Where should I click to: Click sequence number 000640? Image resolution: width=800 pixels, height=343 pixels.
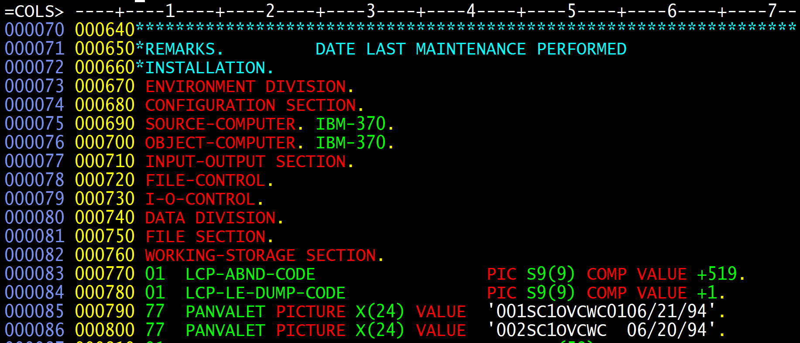pyautogui.click(x=105, y=30)
